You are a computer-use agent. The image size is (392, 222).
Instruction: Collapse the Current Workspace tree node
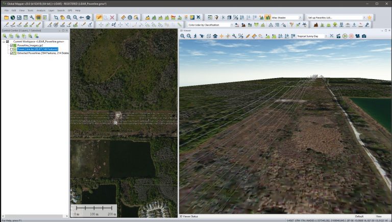tap(4, 41)
